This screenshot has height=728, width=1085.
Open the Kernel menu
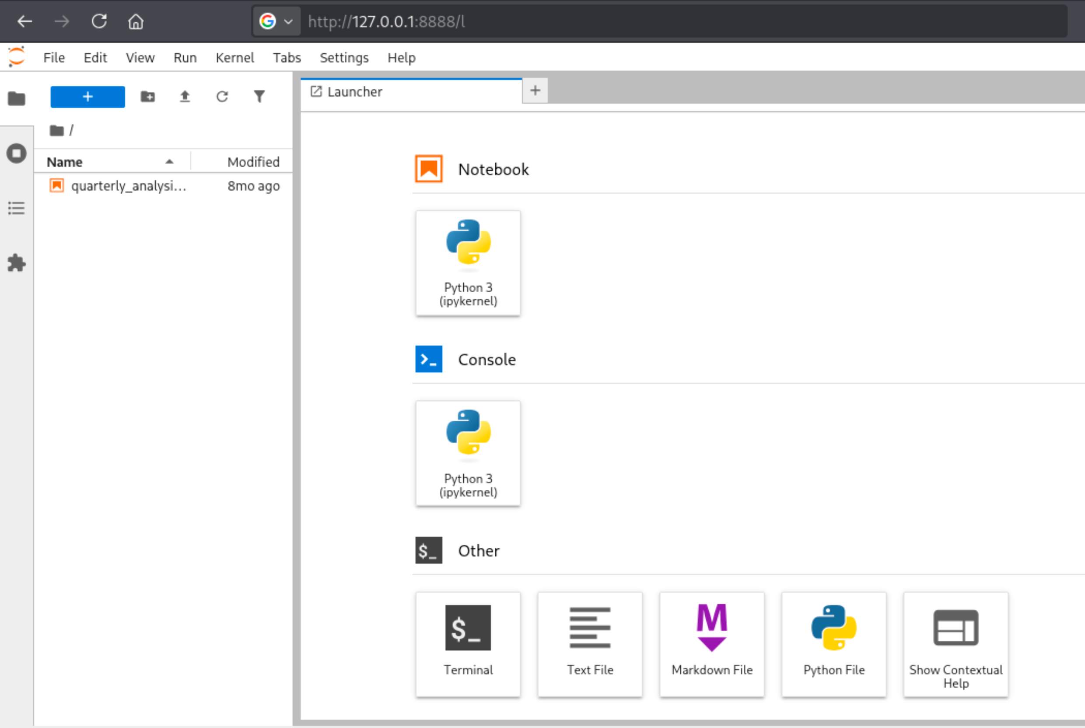pyautogui.click(x=235, y=58)
